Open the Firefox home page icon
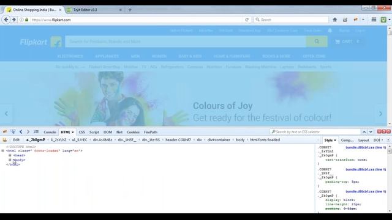This screenshot has height=220, width=392. [x=335, y=20]
